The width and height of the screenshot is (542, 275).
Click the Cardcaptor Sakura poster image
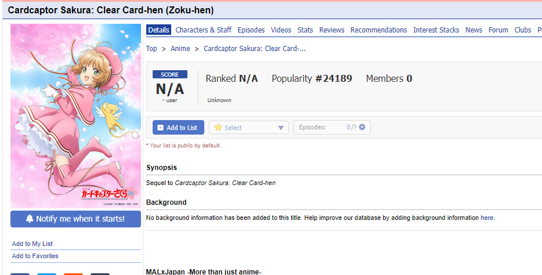tap(75, 116)
